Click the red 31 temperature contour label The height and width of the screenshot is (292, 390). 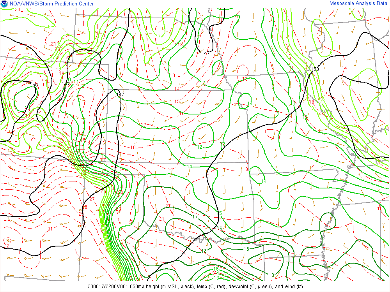point(50,229)
